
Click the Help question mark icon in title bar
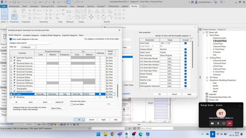[221, 2]
